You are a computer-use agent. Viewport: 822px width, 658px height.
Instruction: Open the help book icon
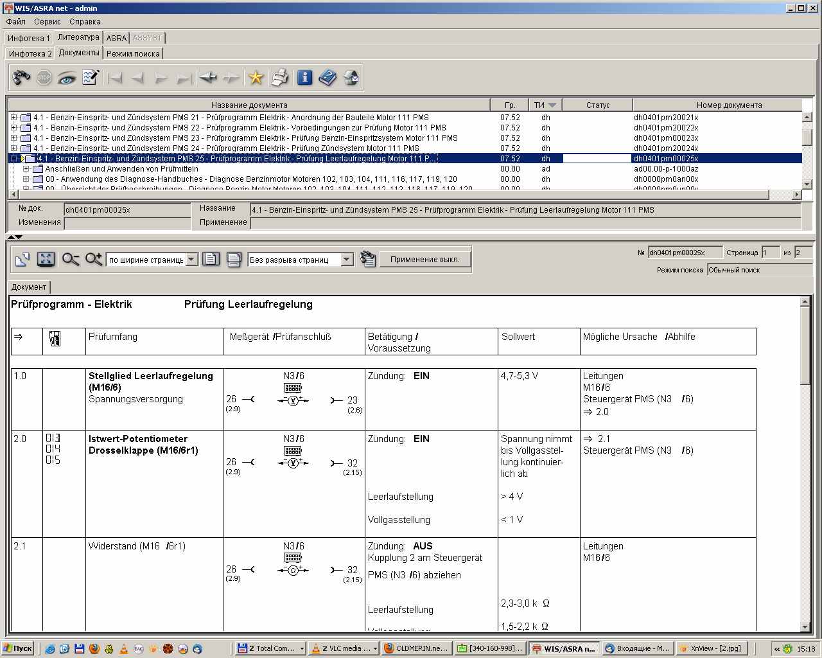(328, 78)
